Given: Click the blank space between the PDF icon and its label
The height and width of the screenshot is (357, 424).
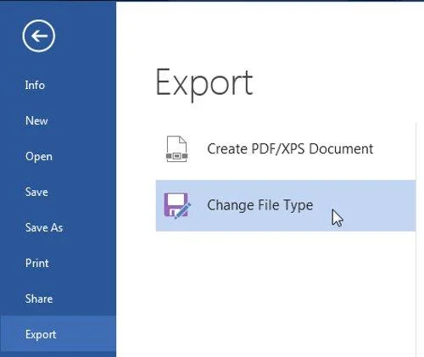Looking at the screenshot, I should [x=198, y=149].
